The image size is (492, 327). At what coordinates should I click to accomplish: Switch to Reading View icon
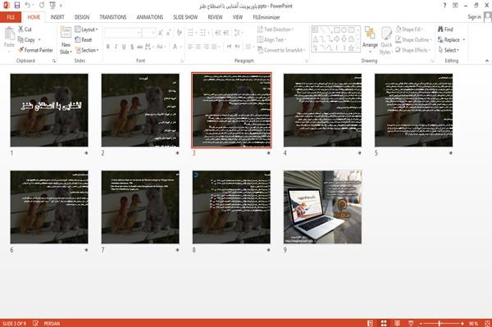(x=397, y=323)
